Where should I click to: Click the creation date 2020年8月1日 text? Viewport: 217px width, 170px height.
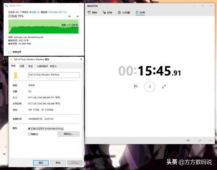click(40, 119)
